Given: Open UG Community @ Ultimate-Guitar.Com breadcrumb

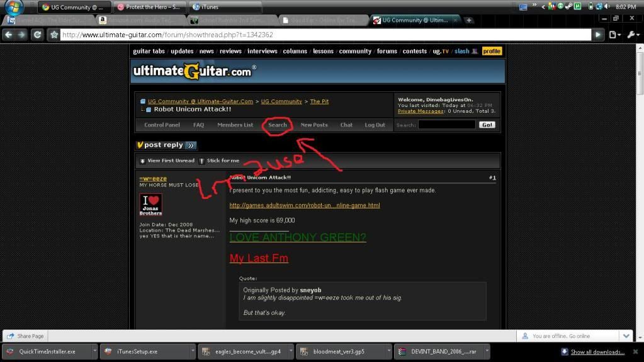Looking at the screenshot, I should [200, 101].
